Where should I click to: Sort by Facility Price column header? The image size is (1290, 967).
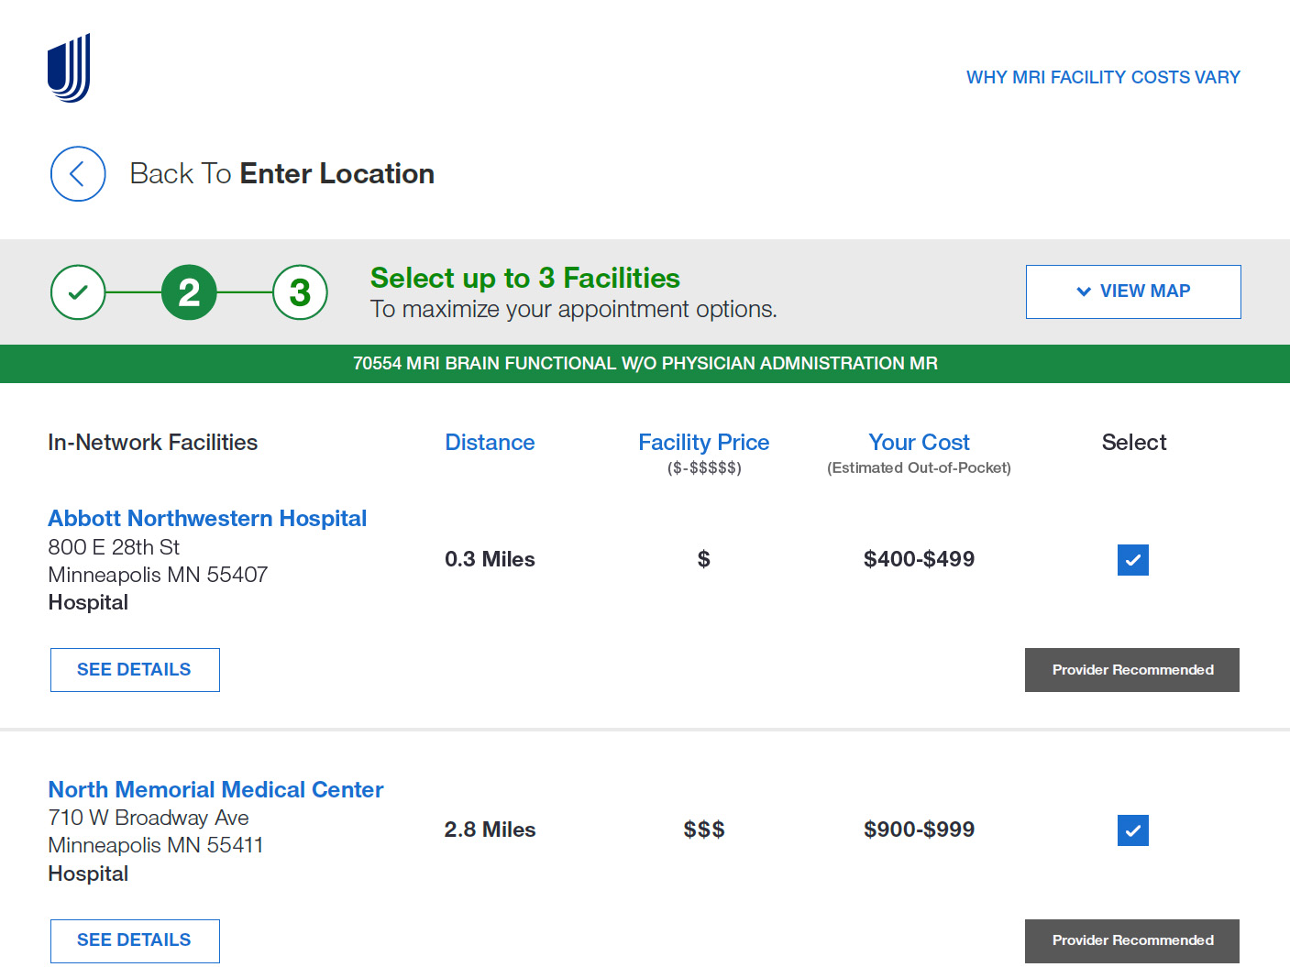[x=703, y=443]
